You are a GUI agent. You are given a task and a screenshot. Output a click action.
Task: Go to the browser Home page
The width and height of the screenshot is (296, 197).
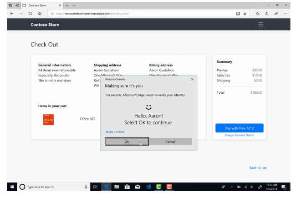click(x=40, y=13)
